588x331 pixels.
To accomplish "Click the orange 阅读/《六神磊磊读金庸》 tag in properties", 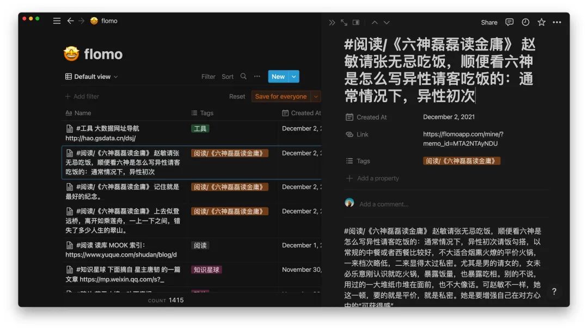I will [462, 161].
